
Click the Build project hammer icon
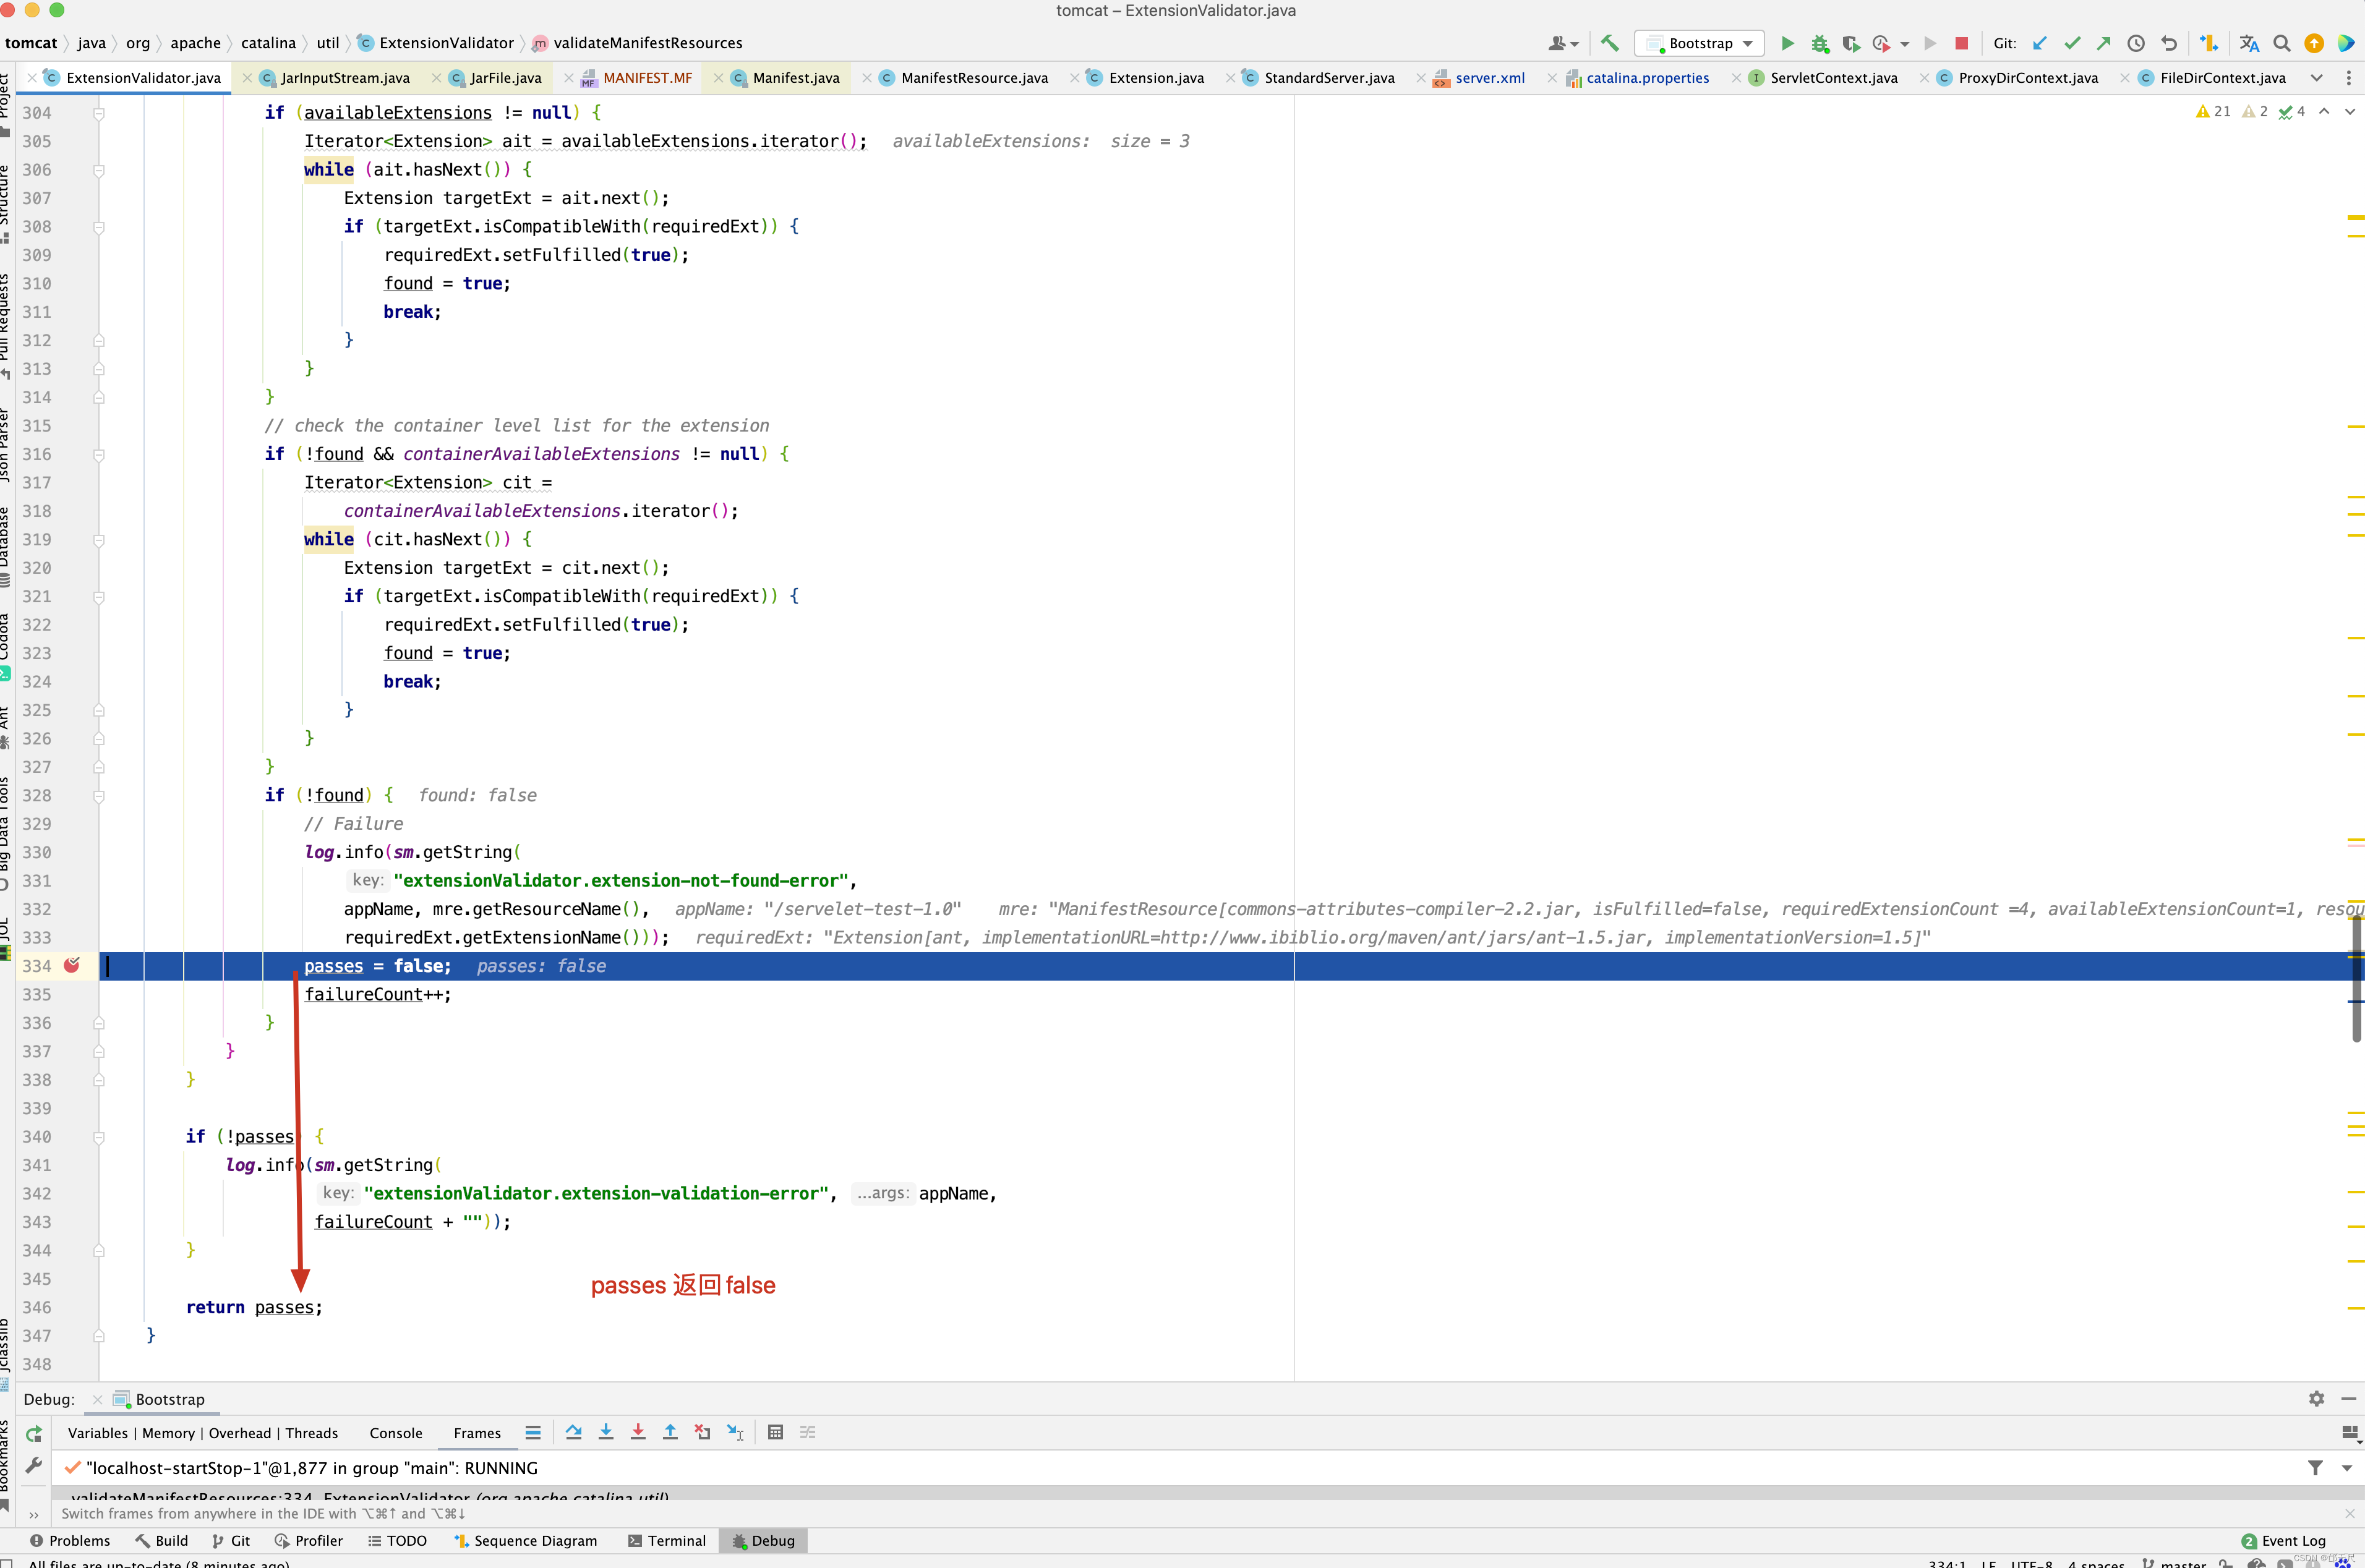pos(1609,43)
